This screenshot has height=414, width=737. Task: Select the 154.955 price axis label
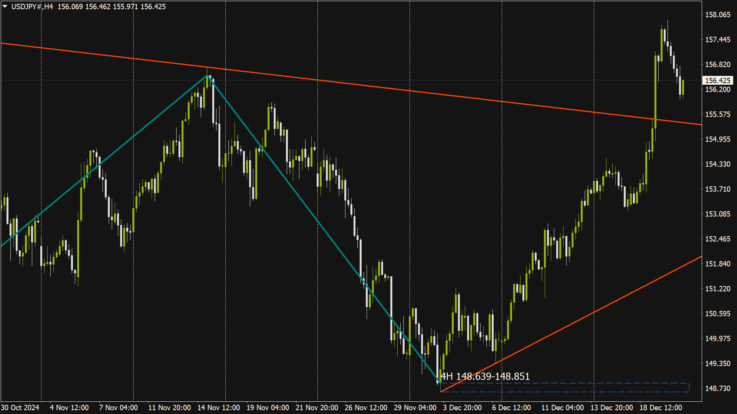tap(717, 139)
